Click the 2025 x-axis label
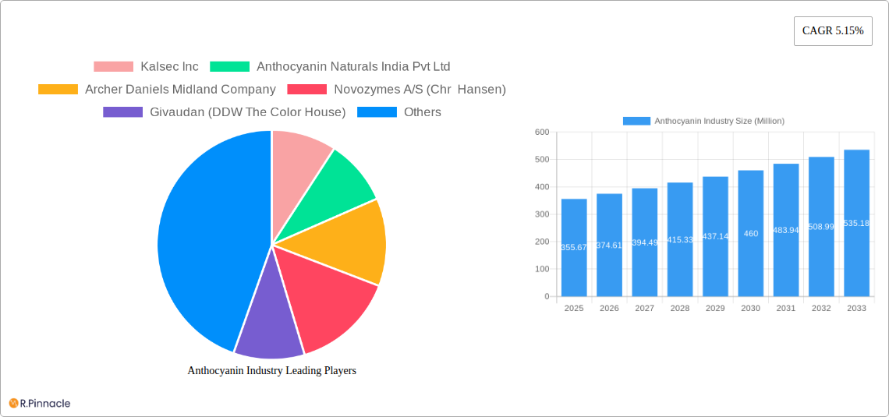 tap(574, 308)
